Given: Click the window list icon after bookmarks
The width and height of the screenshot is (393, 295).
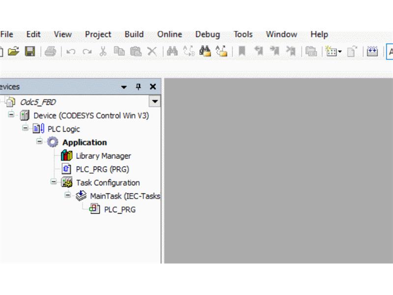Looking at the screenshot, I should [311, 52].
